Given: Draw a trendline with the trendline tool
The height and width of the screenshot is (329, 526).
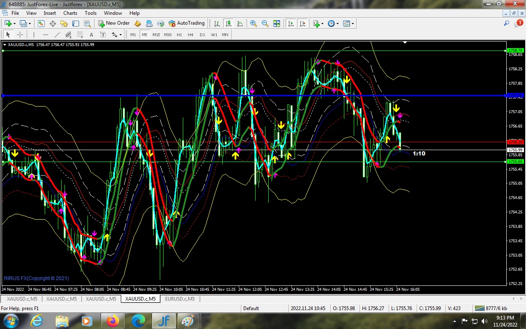Looking at the screenshot, I should coord(57,35).
